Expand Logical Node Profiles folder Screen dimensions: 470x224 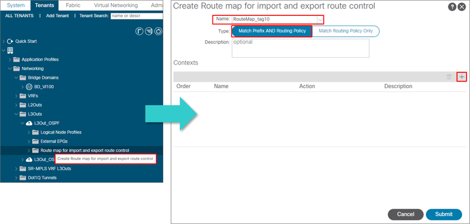(29, 132)
